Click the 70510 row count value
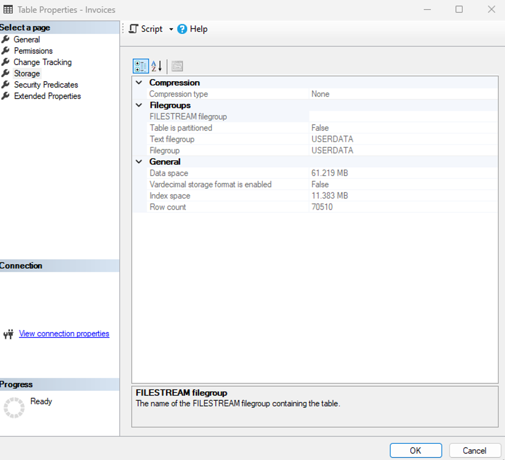The image size is (505, 460). pos(322,207)
